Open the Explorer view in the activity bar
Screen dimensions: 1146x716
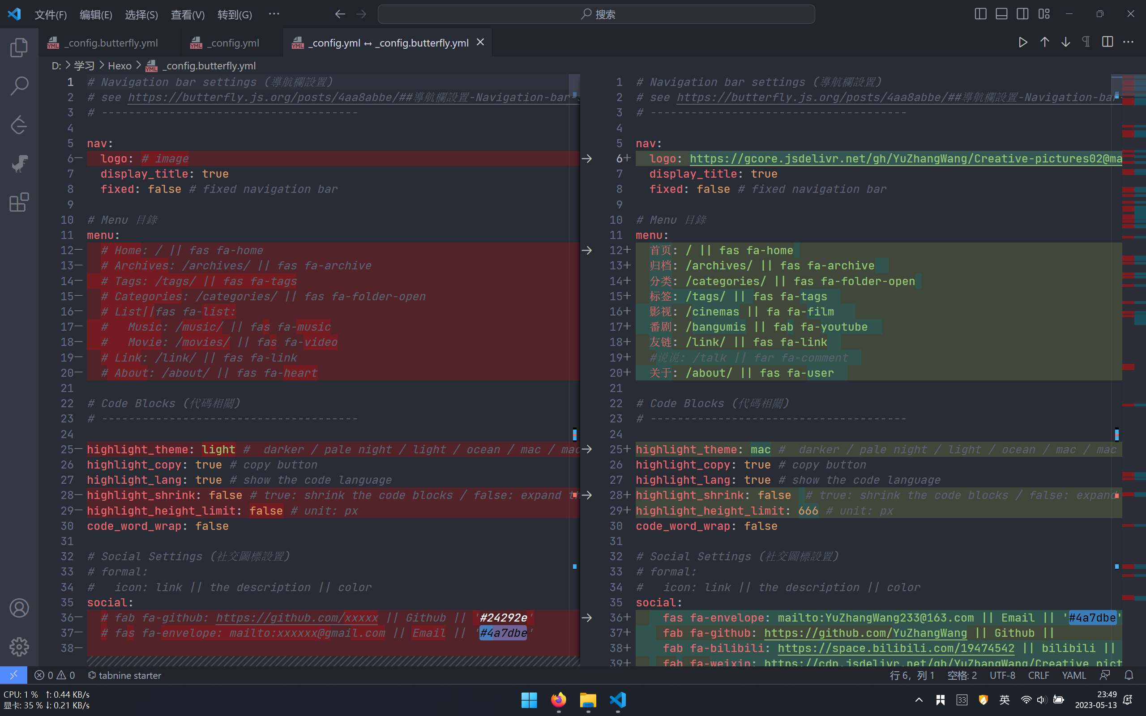tap(19, 47)
